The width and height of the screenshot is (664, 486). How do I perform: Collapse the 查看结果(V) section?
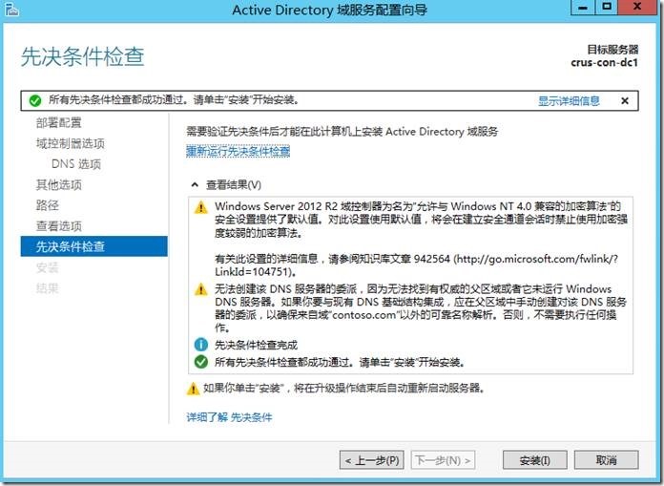coord(195,184)
